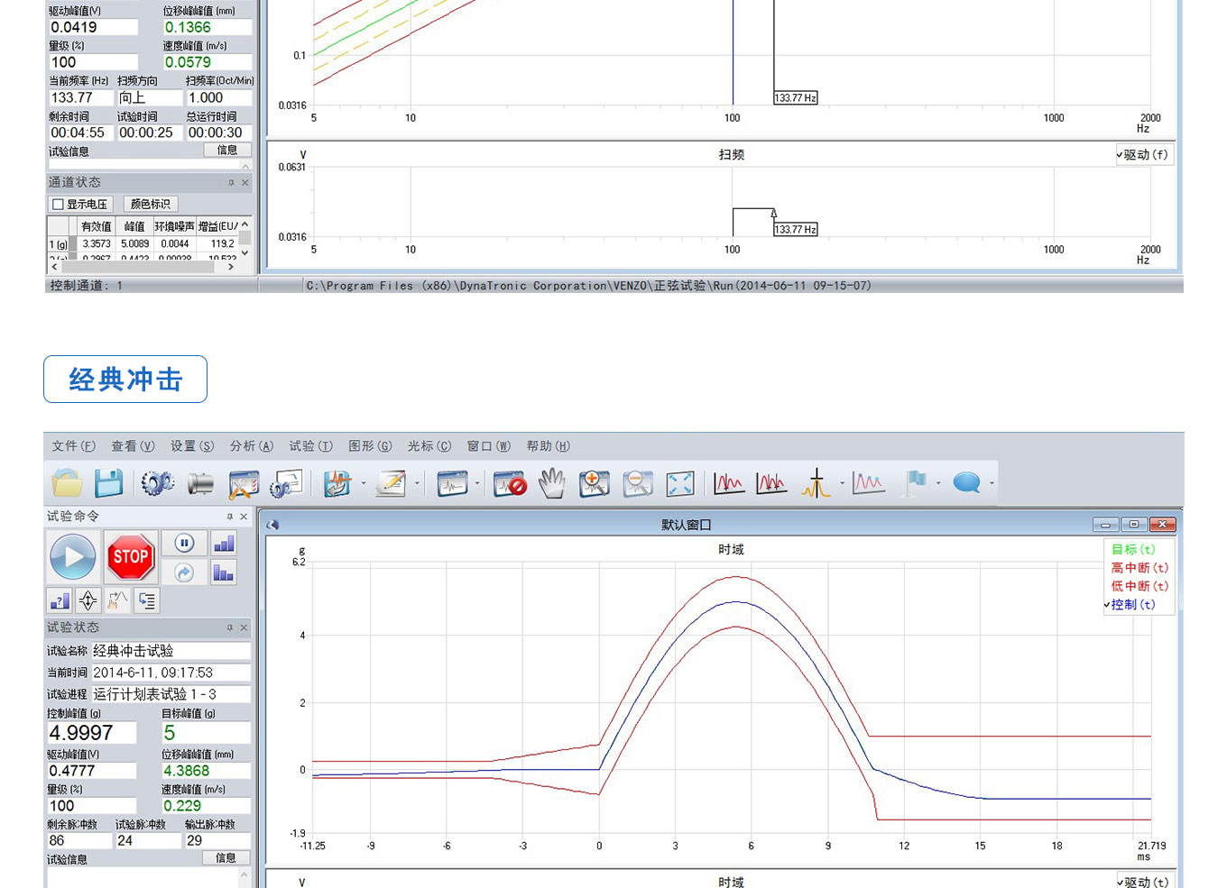Open dropdown arrow beside the flag icon

click(x=939, y=484)
